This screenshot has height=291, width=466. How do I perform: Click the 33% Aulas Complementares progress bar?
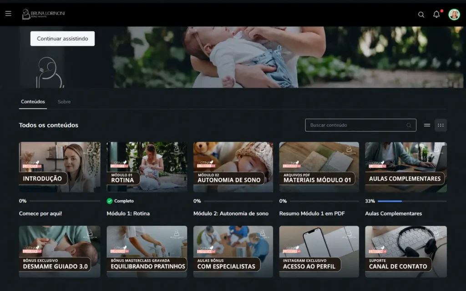click(412, 201)
